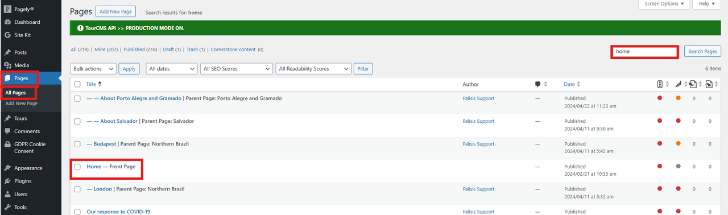Sort by the comments bubble column icon
The height and width of the screenshot is (215, 728).
tap(538, 84)
